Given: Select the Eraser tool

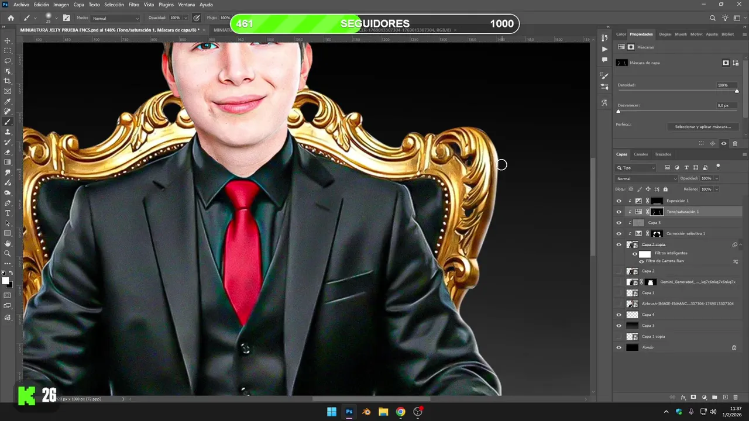Looking at the screenshot, I should (x=8, y=152).
